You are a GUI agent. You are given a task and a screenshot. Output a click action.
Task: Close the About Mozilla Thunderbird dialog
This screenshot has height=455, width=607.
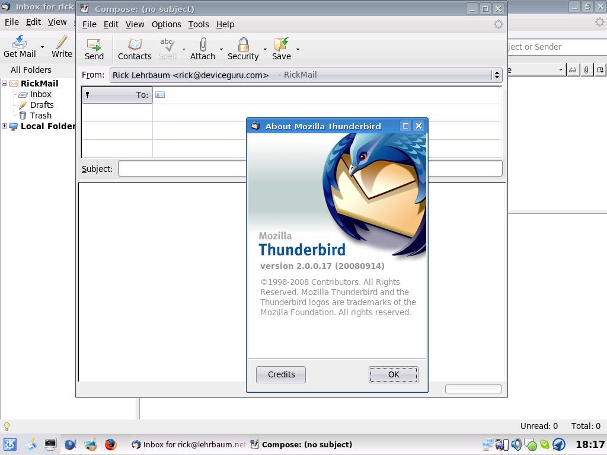pyautogui.click(x=418, y=126)
